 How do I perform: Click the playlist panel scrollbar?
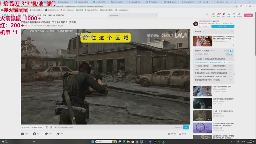pos(234,74)
